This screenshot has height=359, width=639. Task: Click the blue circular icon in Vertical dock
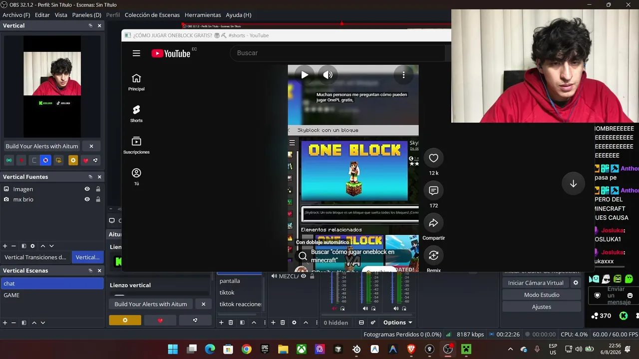45,160
